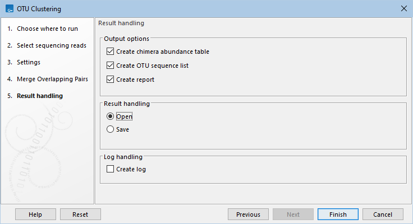
Task: Navigate to Merge Overlapping Pairs step
Action: pyautogui.click(x=52, y=79)
